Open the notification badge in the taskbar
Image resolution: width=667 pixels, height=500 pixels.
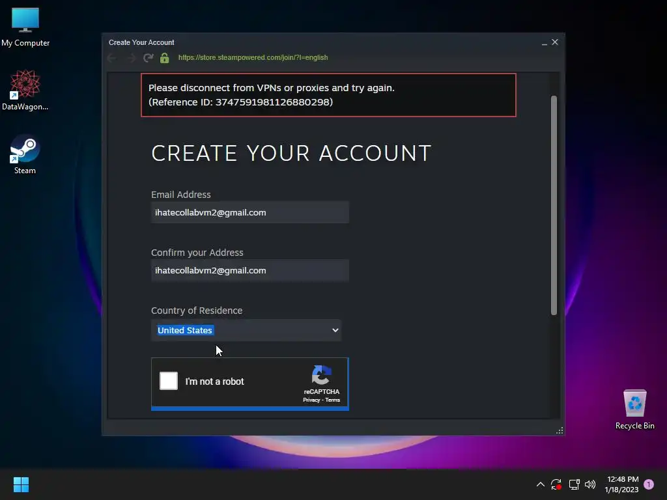coord(649,484)
